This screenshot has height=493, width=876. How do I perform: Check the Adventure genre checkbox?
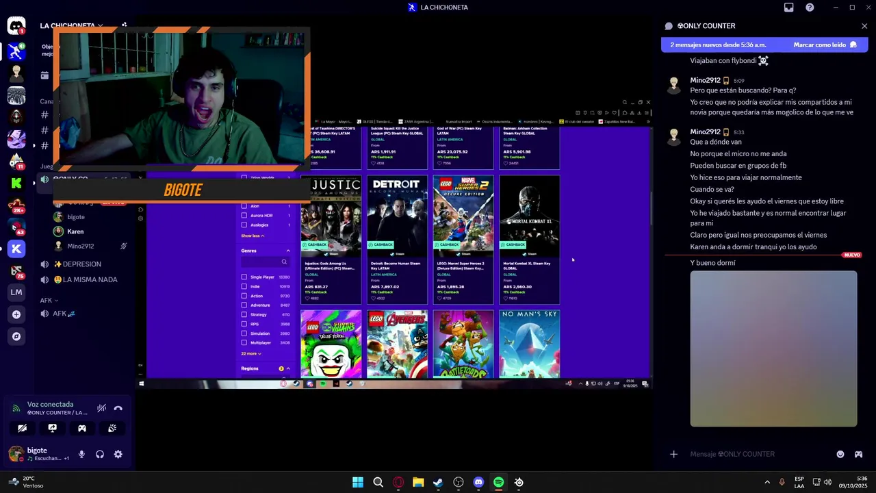[x=244, y=305]
